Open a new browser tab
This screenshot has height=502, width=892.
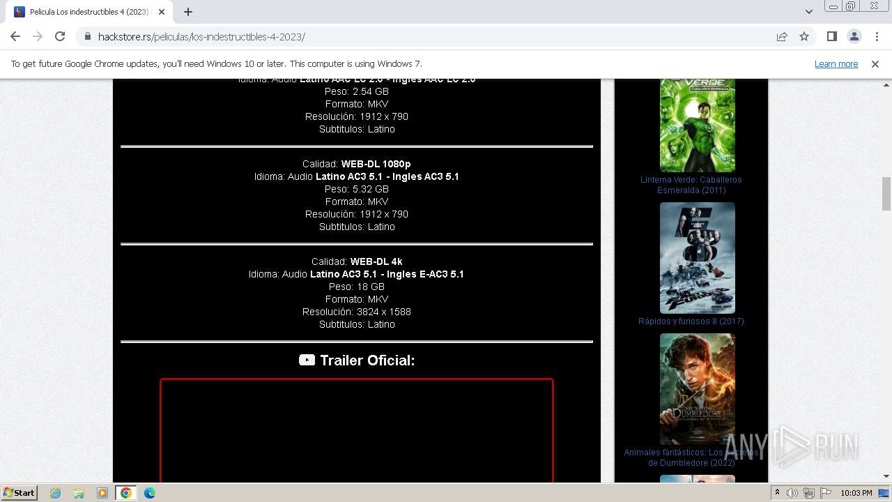188,12
